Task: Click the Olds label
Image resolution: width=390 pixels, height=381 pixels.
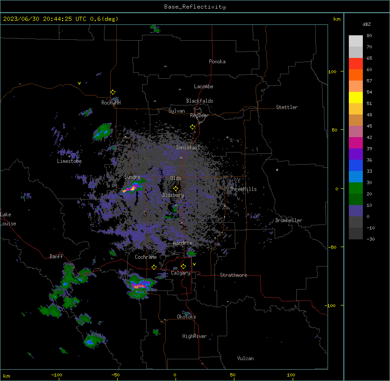Action: (176, 178)
